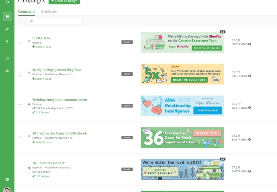This screenshot has height=192, width=277.
Task: Click status dot of CONEX Tour campaign
Action: [x=29, y=41]
